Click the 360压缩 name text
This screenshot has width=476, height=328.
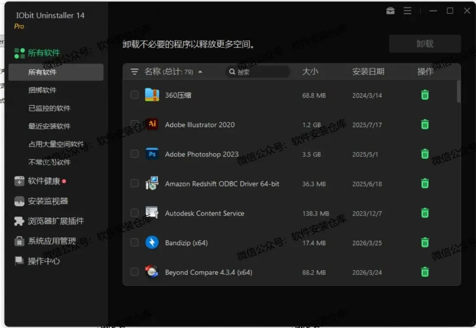[x=178, y=95]
